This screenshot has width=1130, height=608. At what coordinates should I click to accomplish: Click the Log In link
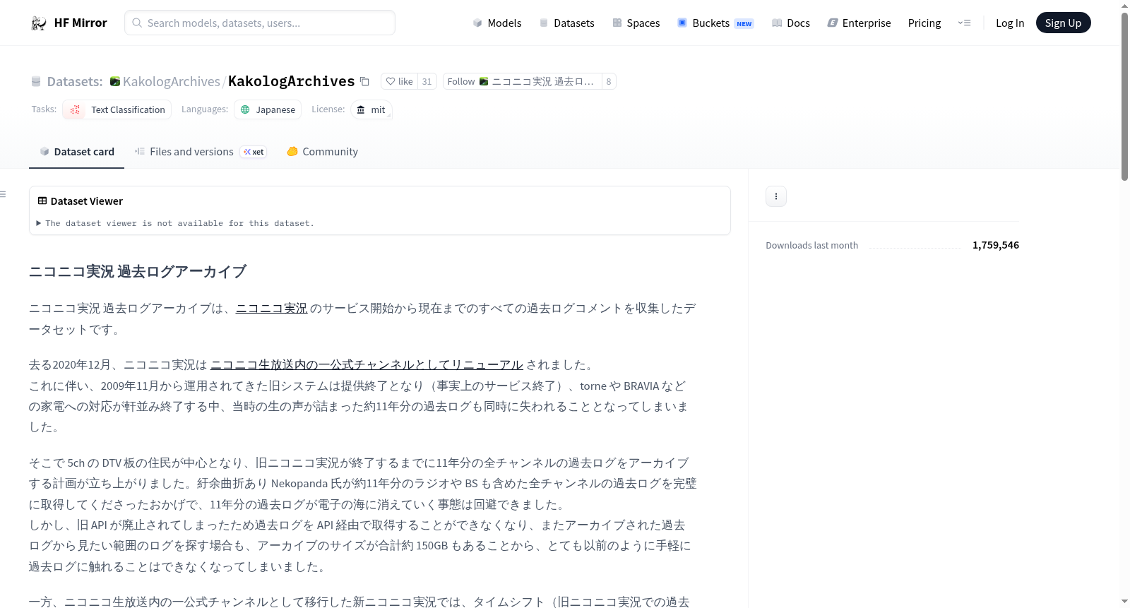(x=1010, y=23)
